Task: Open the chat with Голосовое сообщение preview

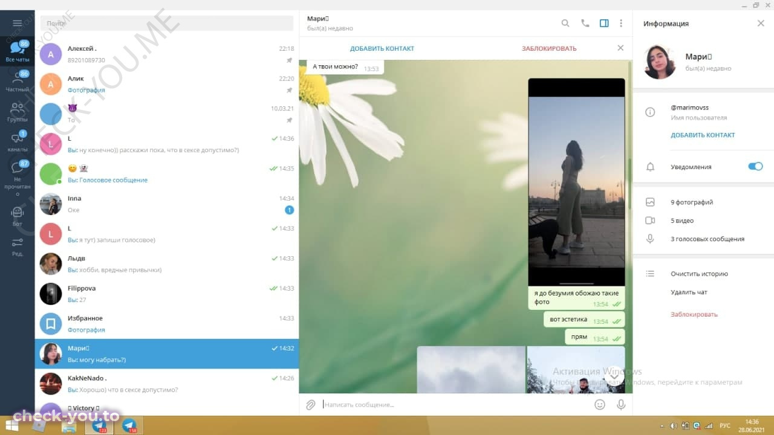Action: coord(167,174)
